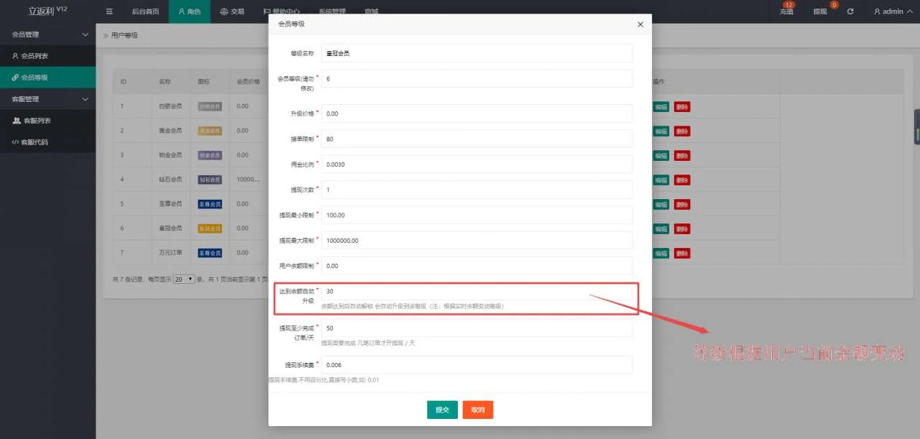The image size is (920, 439).
Task: Click the hamburger menu icon in top bar
Action: (109, 11)
